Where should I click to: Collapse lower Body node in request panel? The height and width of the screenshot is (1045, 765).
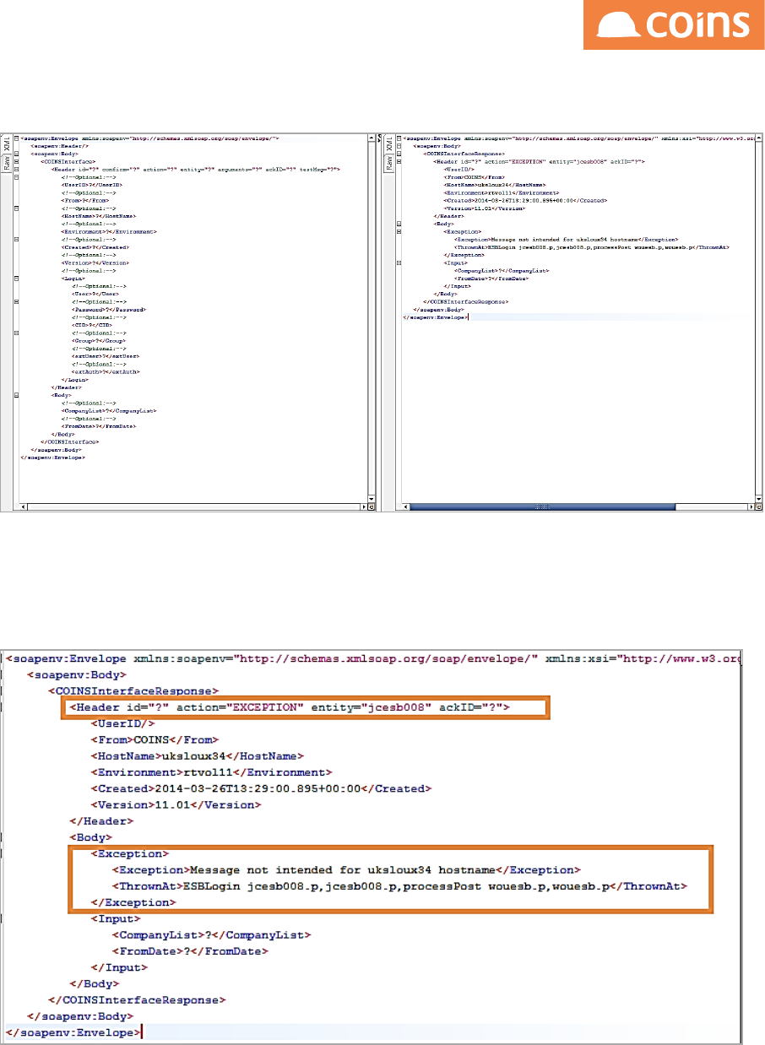[16, 395]
